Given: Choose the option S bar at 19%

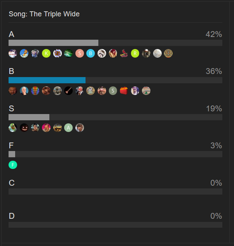Looking at the screenshot, I should click(x=115, y=117).
